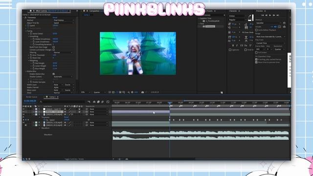Enable the Full Screen checkbox
Image resolution: width=313 pixels, height=176 pixels.
256,52
